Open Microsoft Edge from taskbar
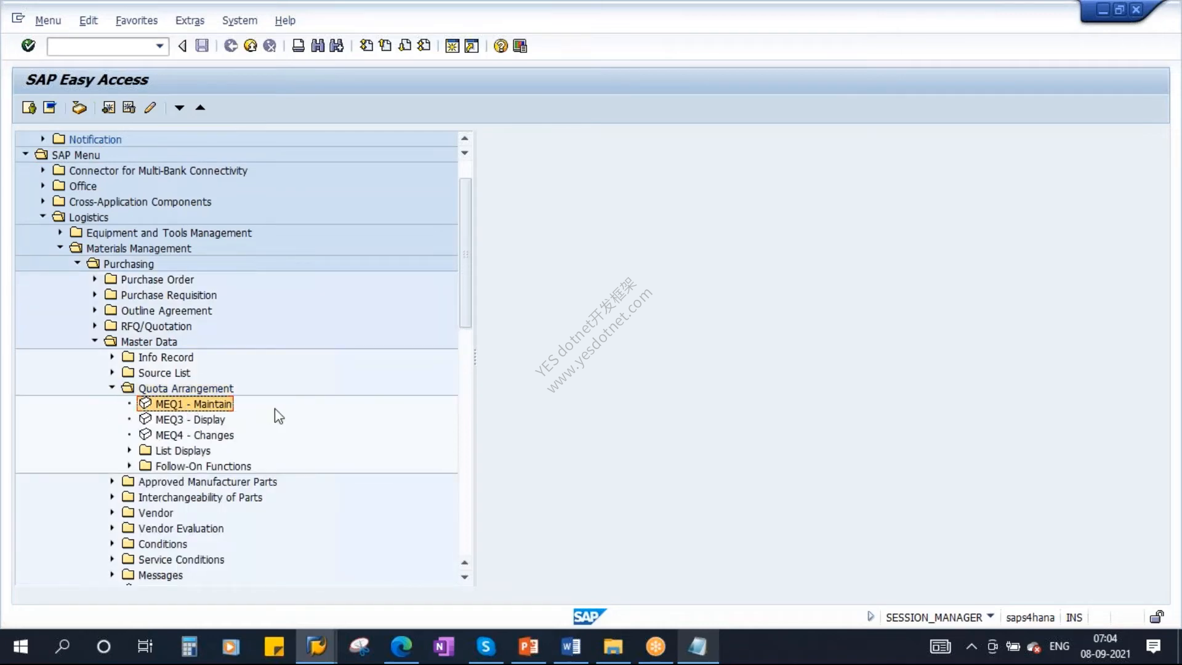The width and height of the screenshot is (1182, 665). [x=401, y=647]
